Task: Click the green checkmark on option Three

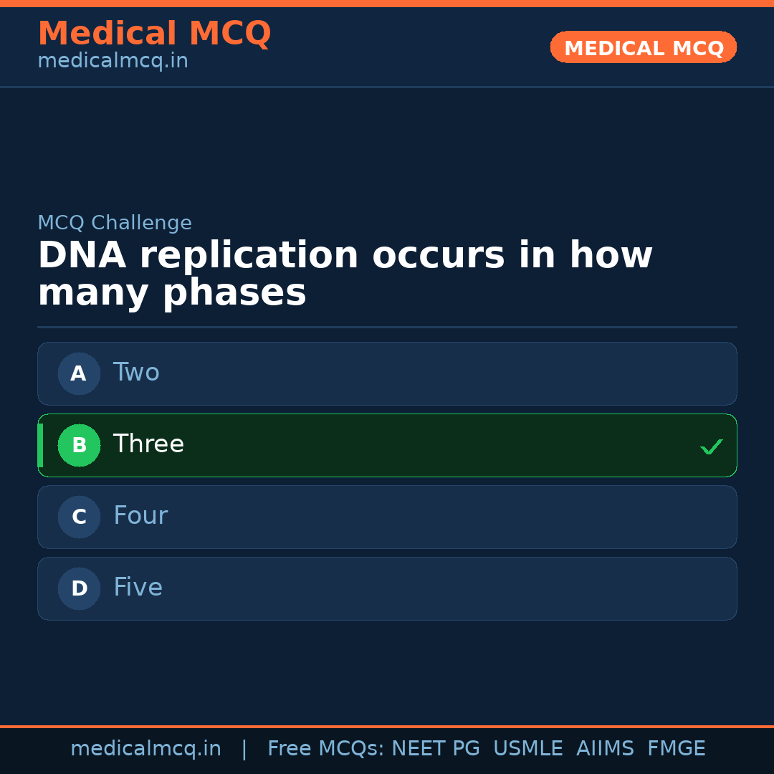Action: (x=711, y=446)
